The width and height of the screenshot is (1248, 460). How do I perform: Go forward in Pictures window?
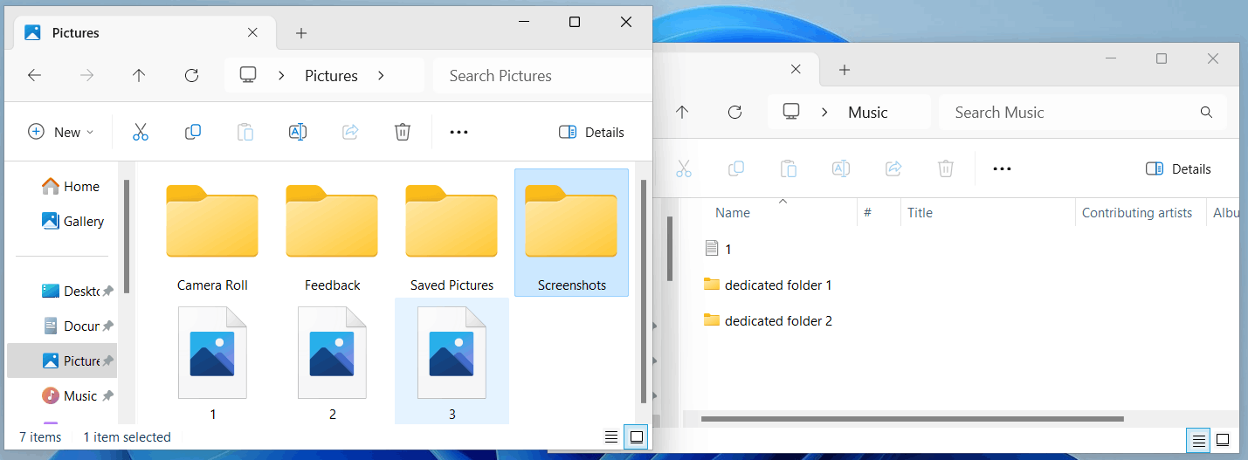click(x=86, y=76)
